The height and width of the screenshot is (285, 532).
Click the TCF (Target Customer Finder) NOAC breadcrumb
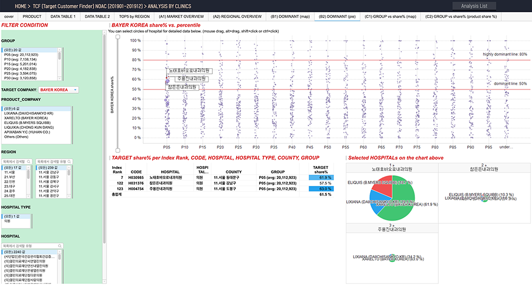pyautogui.click(x=88, y=6)
